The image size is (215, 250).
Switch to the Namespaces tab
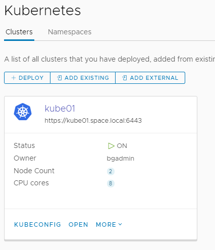coord(70,32)
